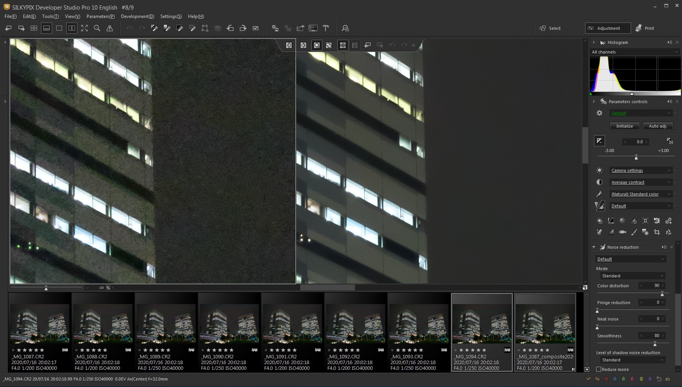The width and height of the screenshot is (682, 387).
Task: Open the Development menu
Action: 137,16
